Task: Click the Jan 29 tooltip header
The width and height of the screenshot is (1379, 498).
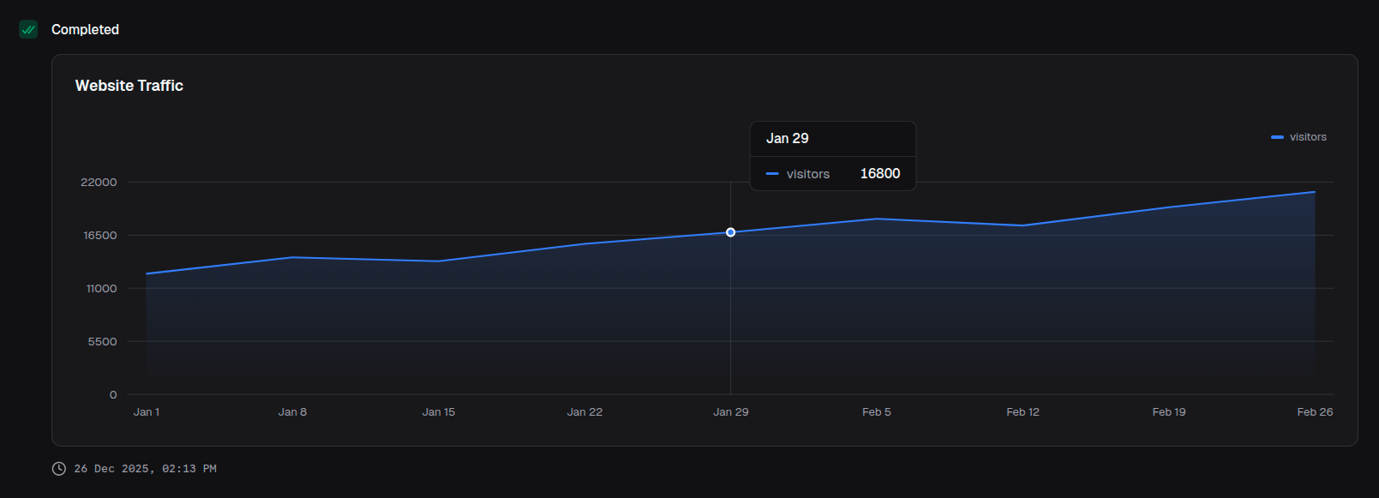Action: coord(787,139)
